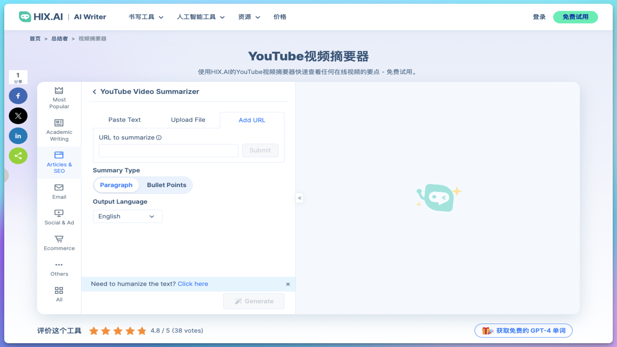This screenshot has width=617, height=347.
Task: Switch to the Upload File tab
Action: [x=188, y=120]
